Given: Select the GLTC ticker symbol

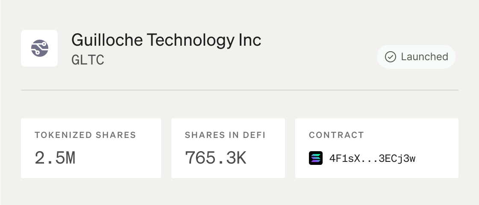Looking at the screenshot, I should [88, 60].
